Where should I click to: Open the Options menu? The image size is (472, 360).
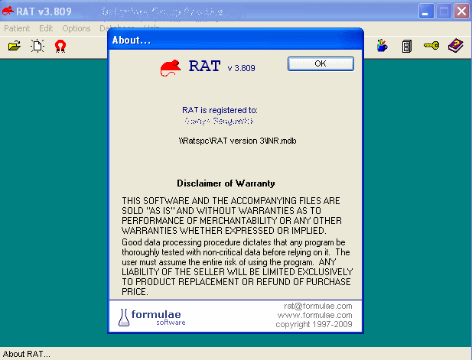pyautogui.click(x=76, y=28)
